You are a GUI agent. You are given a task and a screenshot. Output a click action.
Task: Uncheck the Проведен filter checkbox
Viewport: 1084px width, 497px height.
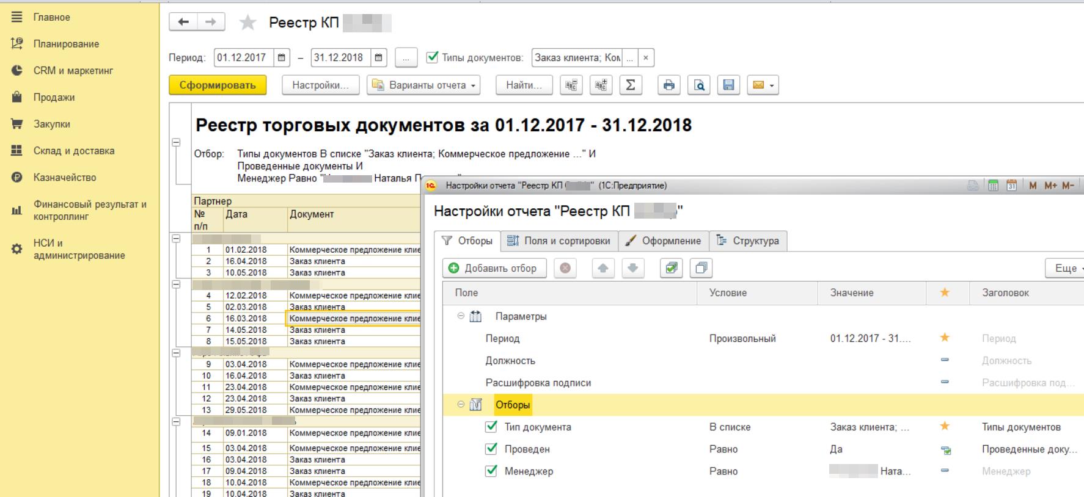pos(491,449)
